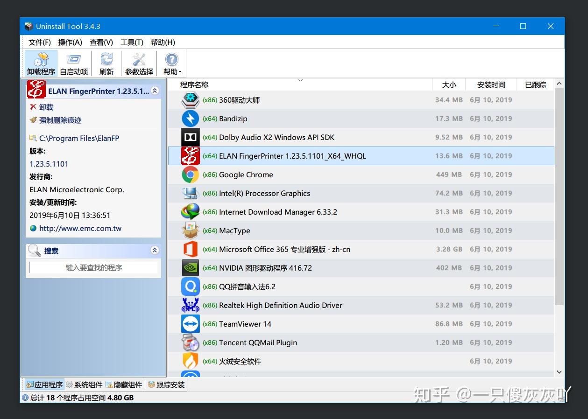Collapse the 搜索 search panel
Image resolution: width=588 pixels, height=419 pixels.
click(155, 251)
